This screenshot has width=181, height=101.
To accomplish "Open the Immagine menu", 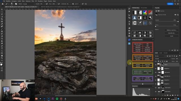I will click(14, 1).
